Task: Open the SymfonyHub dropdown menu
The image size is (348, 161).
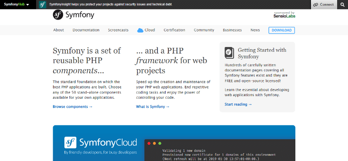Action: [x=17, y=4]
